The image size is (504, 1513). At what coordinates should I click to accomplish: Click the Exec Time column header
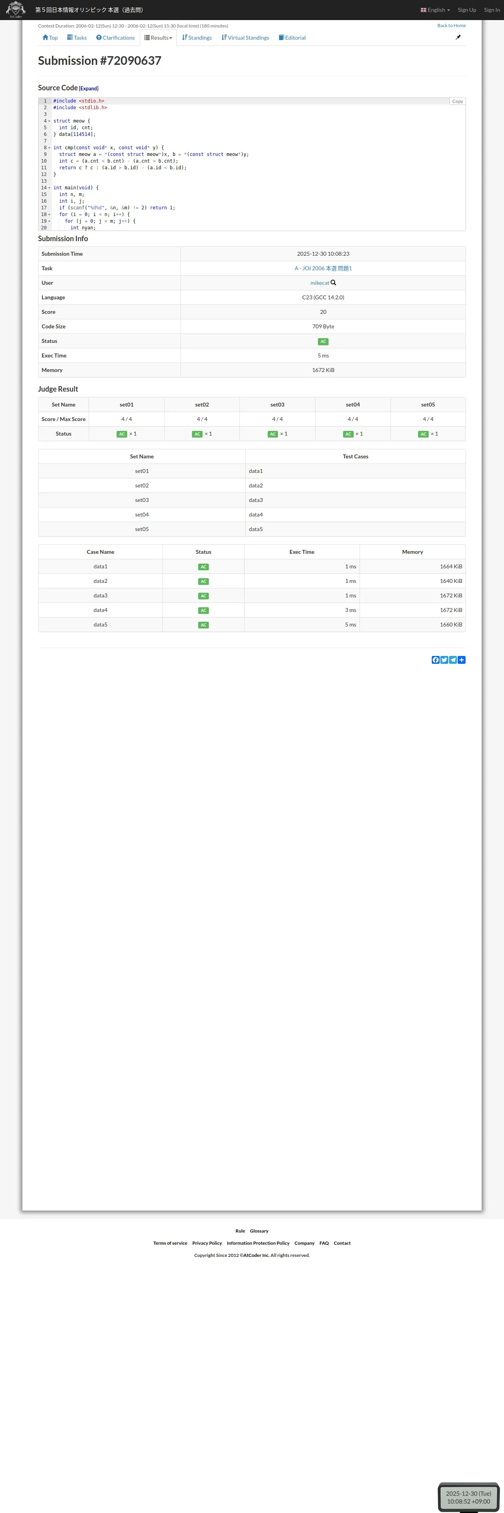click(x=301, y=552)
